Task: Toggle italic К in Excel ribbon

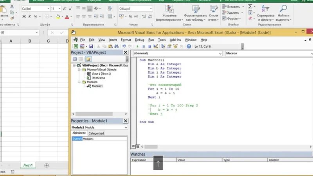Action: coord(30,16)
